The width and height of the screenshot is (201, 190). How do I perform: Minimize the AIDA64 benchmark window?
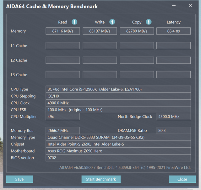click(174, 6)
